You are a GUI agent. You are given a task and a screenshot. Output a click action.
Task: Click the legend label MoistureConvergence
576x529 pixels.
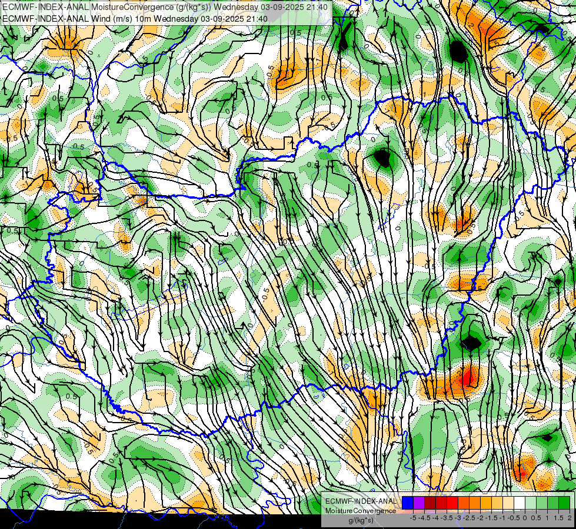tap(361, 511)
